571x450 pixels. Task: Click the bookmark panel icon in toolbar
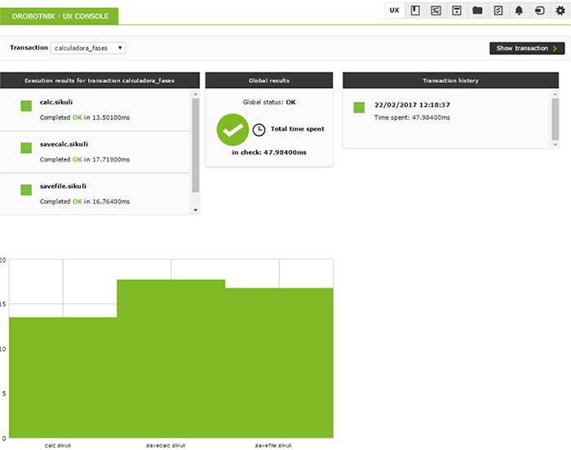tap(415, 11)
